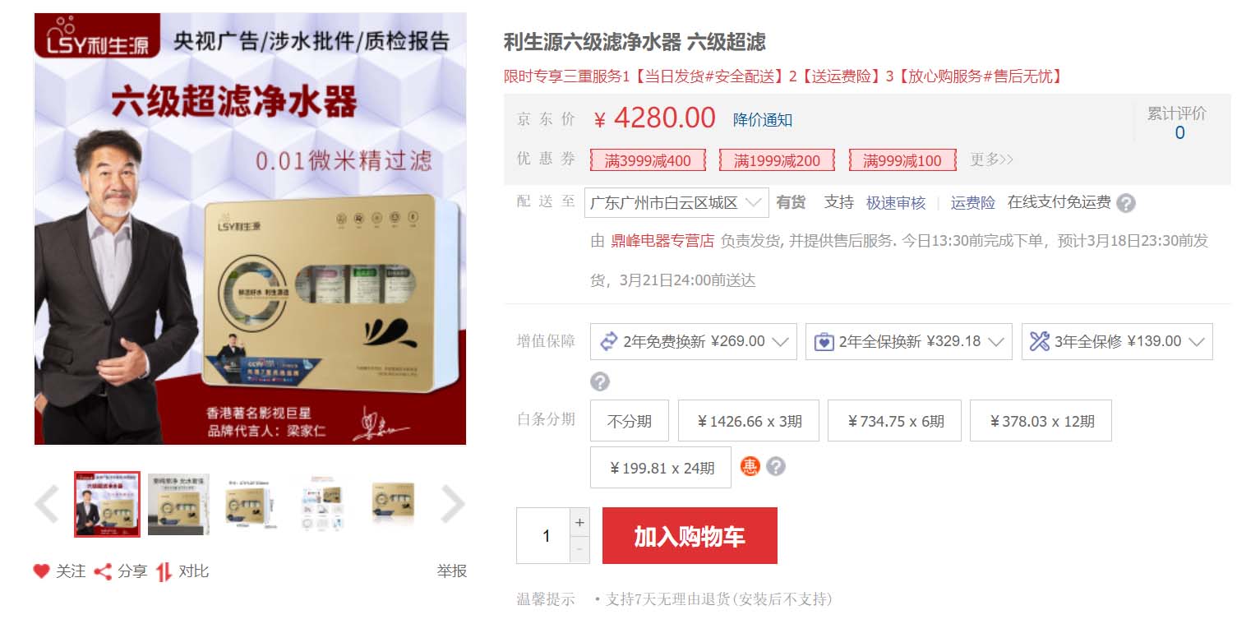Show next thumbnails with the right arrow
1260x624 pixels.
[x=453, y=504]
